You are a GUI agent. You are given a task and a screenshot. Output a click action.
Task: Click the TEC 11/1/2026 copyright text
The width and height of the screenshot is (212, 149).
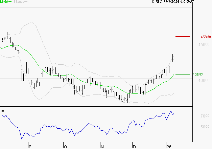tap(173, 2)
